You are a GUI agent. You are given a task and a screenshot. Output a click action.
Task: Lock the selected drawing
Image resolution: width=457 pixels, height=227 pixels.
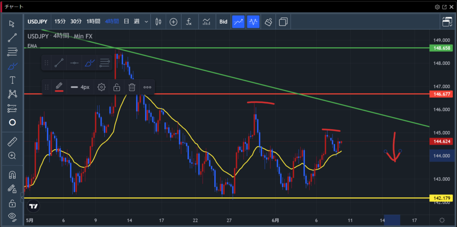click(x=116, y=87)
